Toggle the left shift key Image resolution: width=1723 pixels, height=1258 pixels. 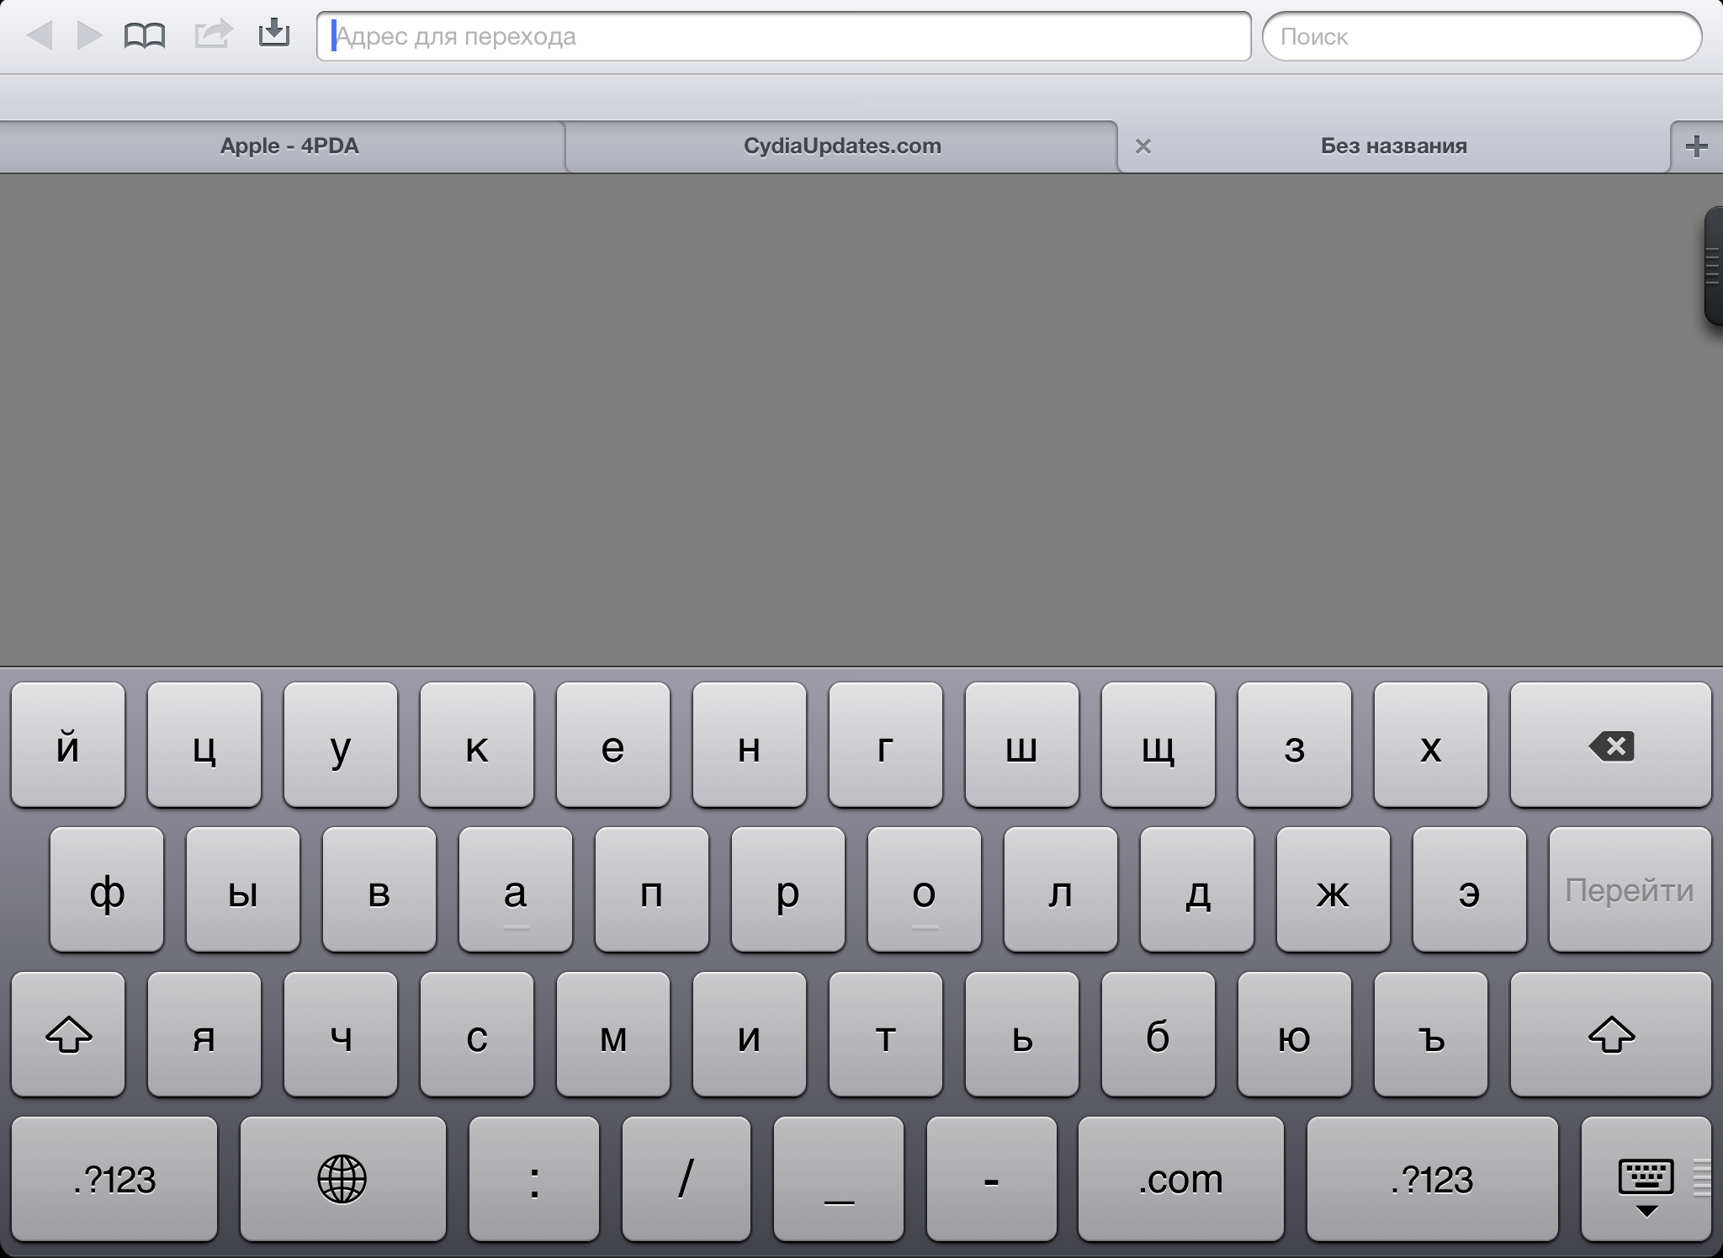tap(68, 1034)
